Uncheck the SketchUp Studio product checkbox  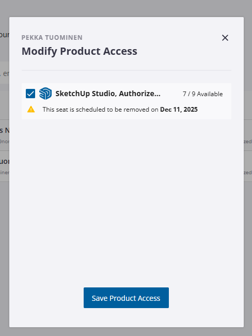coord(30,94)
